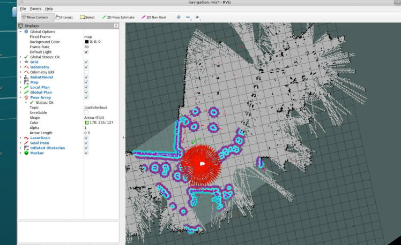Close the Displays panel
The image size is (401, 245).
[x=116, y=25]
